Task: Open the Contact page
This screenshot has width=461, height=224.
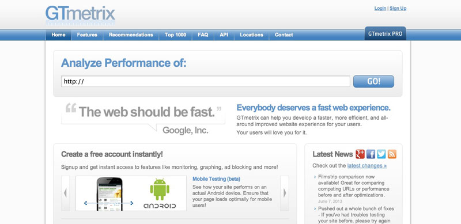Action: (x=284, y=35)
